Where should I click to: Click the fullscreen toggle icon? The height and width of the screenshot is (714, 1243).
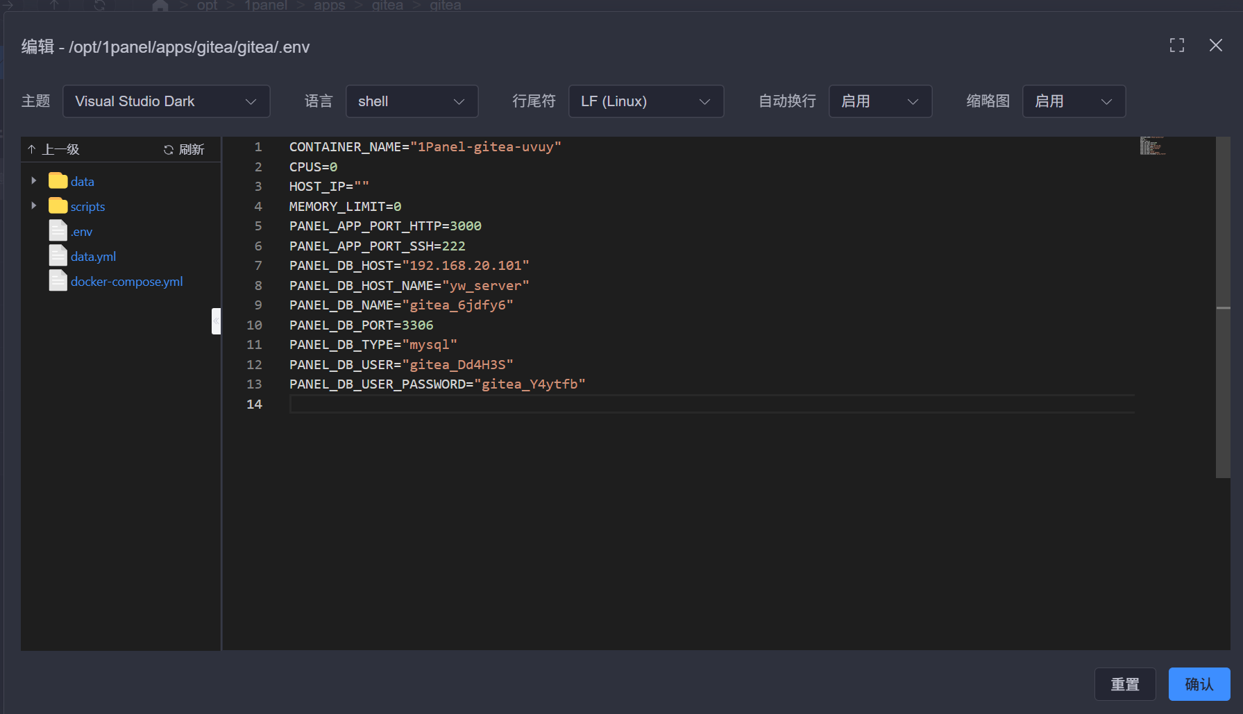pos(1176,46)
